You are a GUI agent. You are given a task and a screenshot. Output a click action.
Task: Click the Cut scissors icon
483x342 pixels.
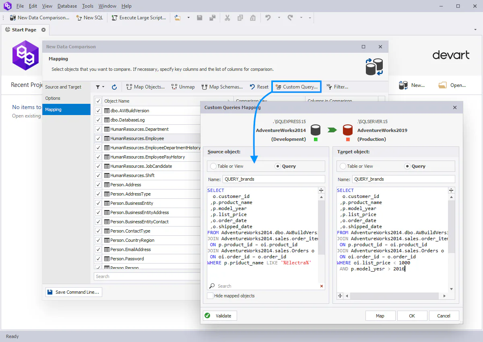point(227,18)
